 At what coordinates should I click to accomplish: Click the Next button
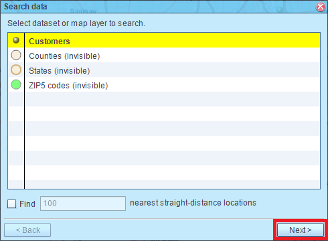click(301, 230)
